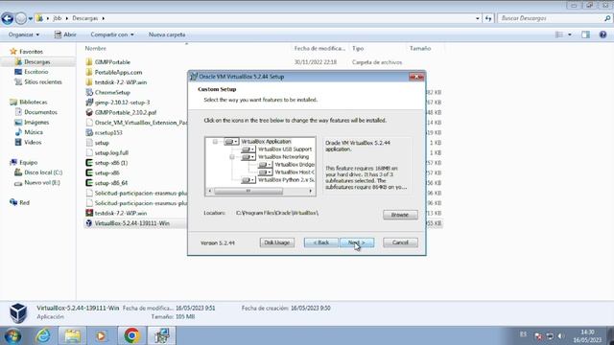This screenshot has height=345, width=614.
Task: Select the rcsetup153 file icon
Action: point(89,132)
